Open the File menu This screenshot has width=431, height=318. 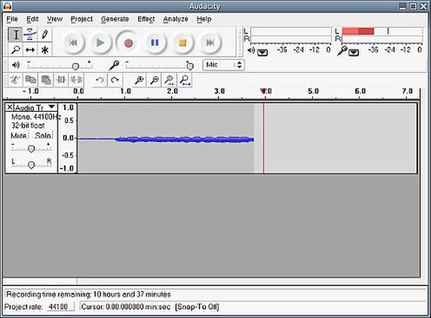(12, 19)
